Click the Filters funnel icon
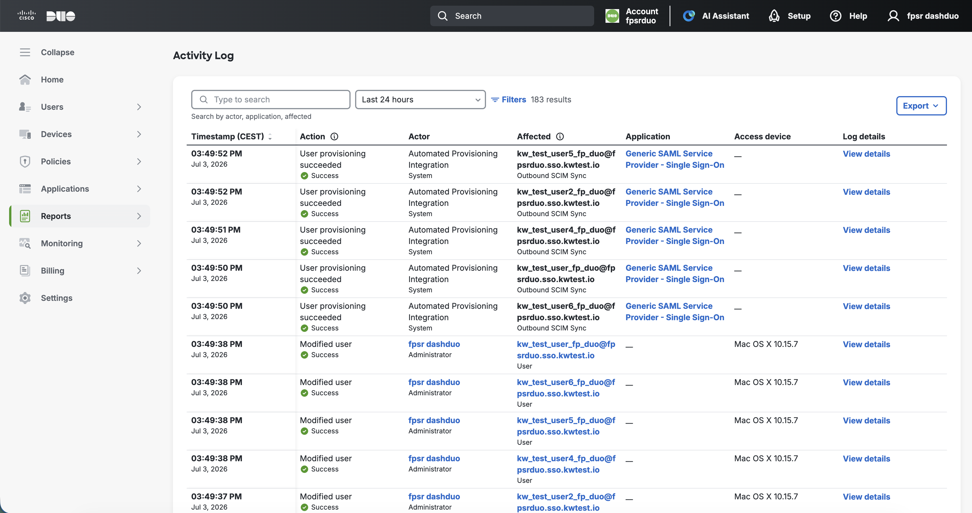The height and width of the screenshot is (513, 972). (x=495, y=100)
